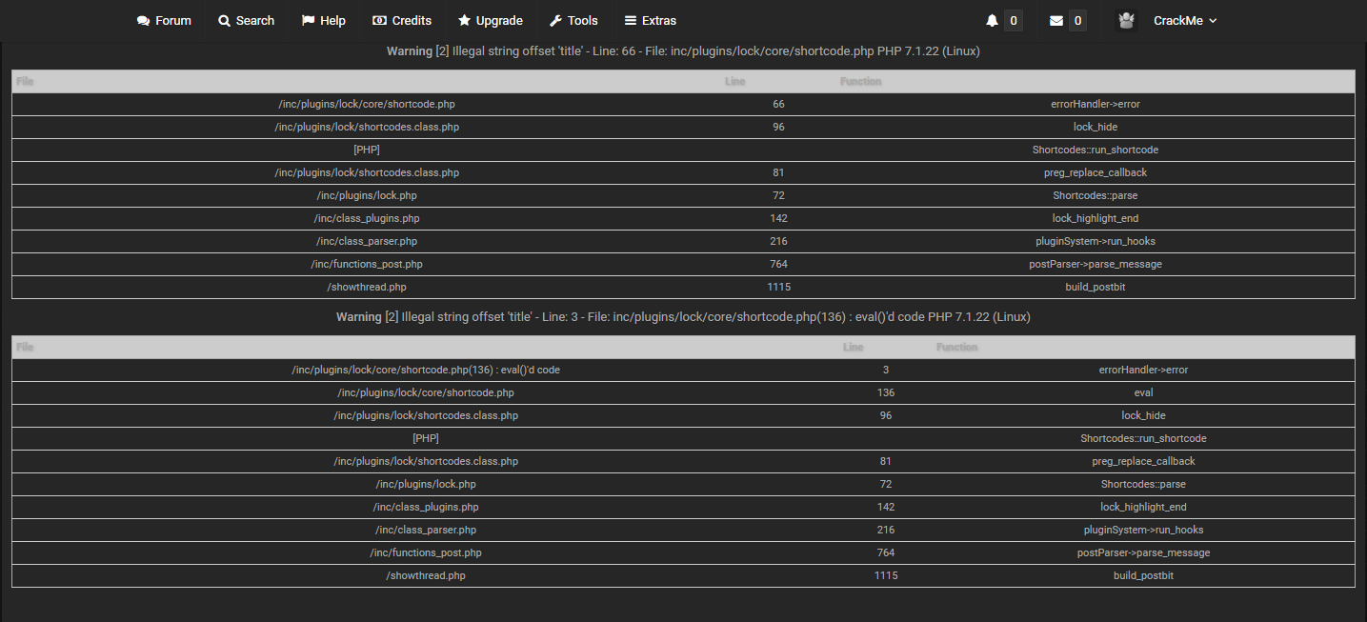1367x622 pixels.
Task: Click the message count badge beside envelope
Action: point(1077,21)
